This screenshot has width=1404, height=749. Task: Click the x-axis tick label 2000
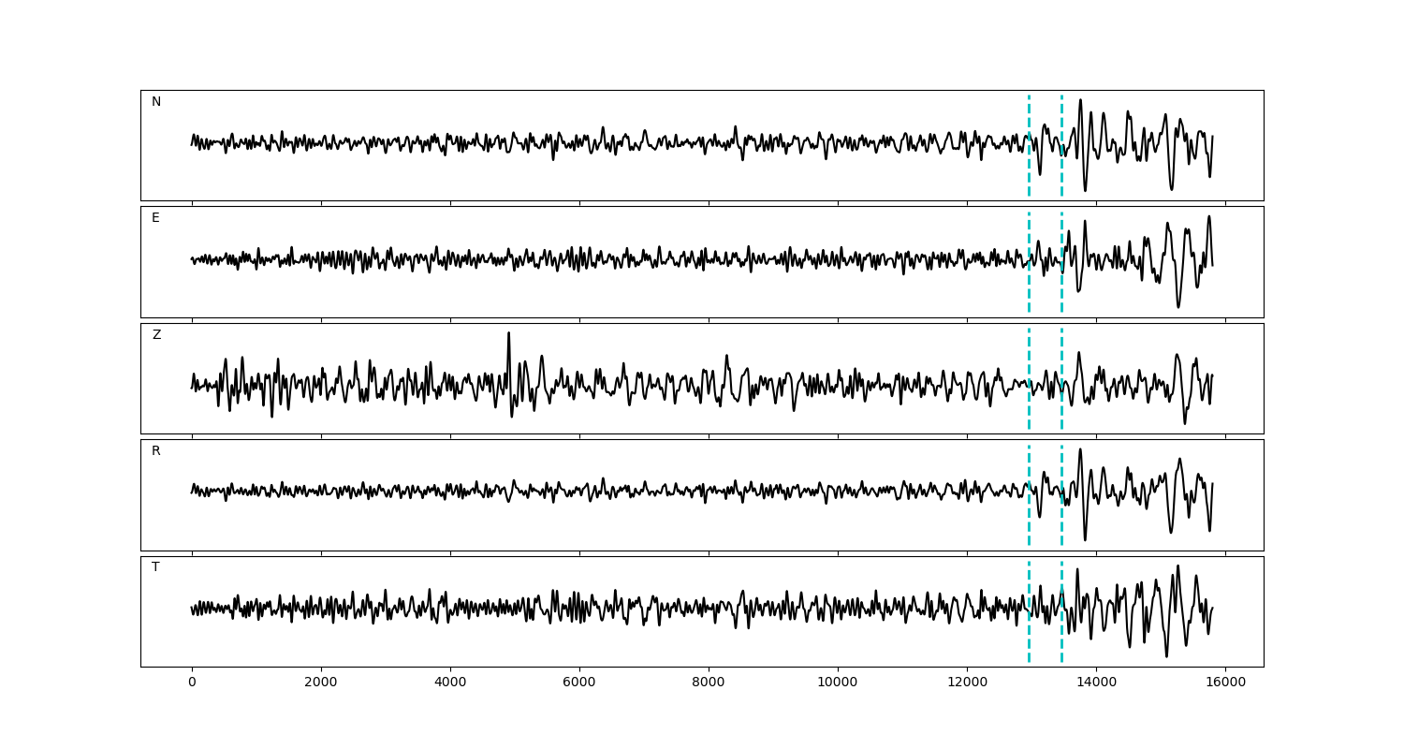click(x=321, y=683)
